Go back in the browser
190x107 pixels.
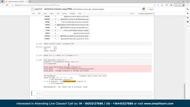pyautogui.click(x=3, y=5)
